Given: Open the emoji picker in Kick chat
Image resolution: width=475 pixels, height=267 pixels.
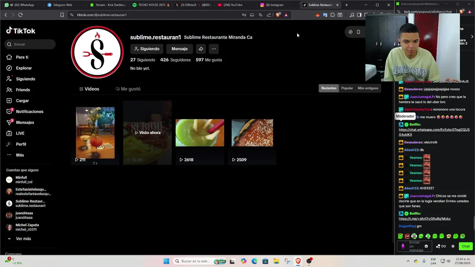Looking at the screenshot, I should pos(426,246).
